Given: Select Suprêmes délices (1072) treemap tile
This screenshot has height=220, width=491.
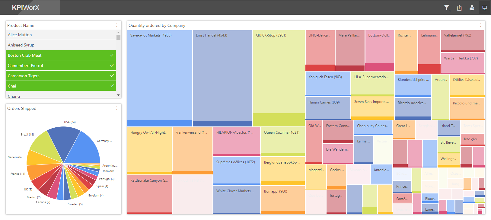Looking at the screenshot, I should (x=237, y=171).
